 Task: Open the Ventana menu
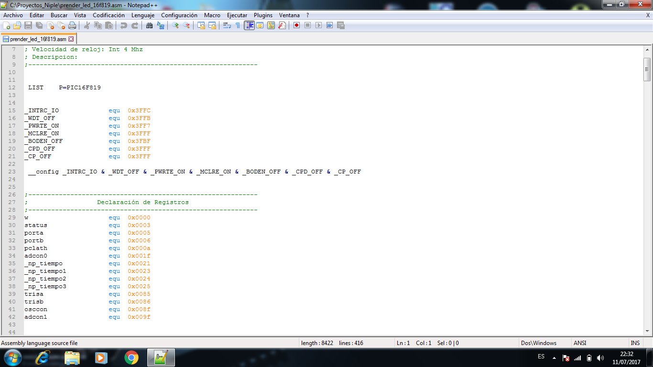[290, 15]
